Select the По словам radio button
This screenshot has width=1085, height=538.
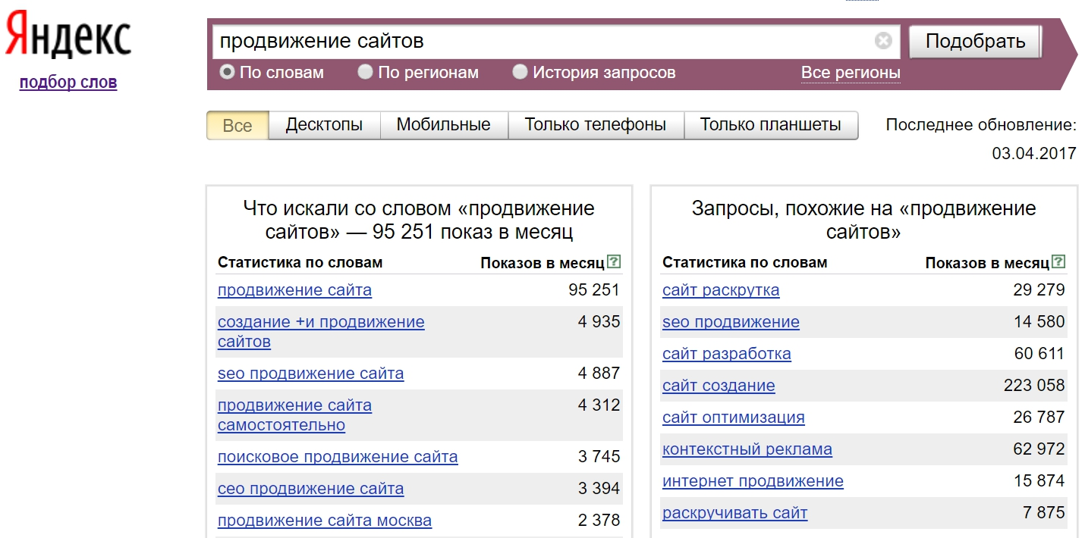[x=228, y=72]
